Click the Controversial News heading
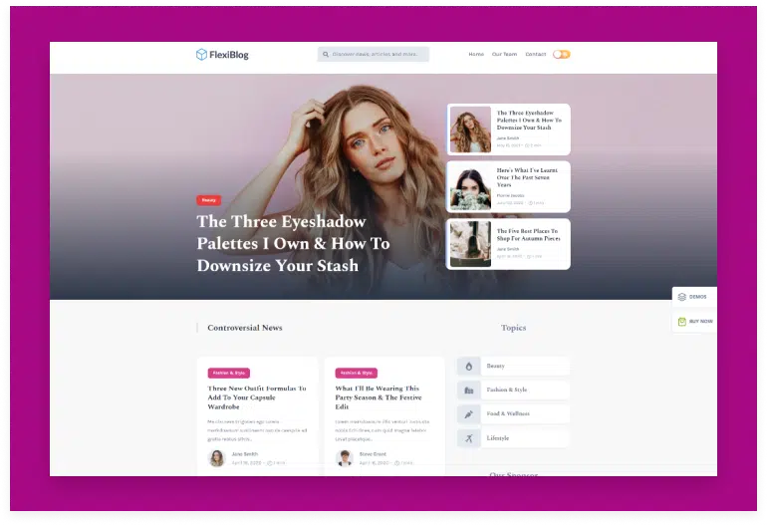 (x=245, y=328)
